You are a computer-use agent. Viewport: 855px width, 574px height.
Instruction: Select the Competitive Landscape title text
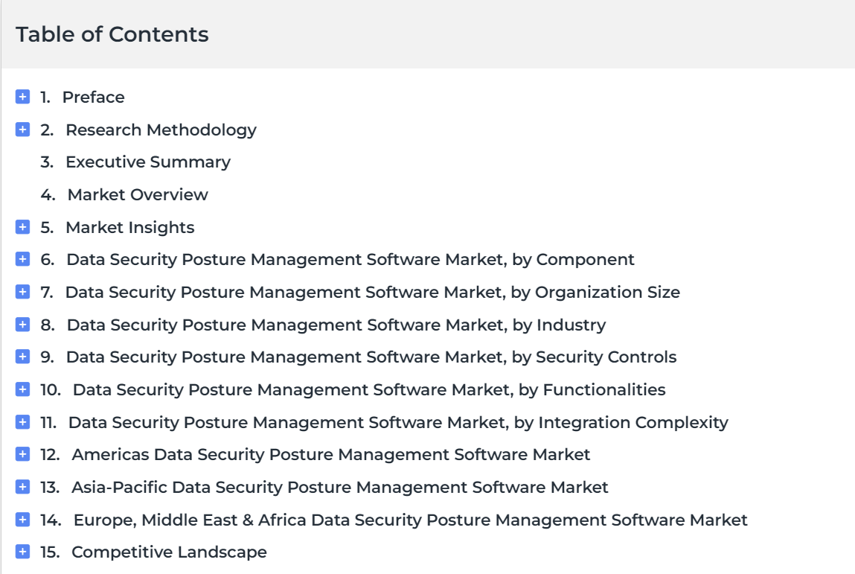169,552
